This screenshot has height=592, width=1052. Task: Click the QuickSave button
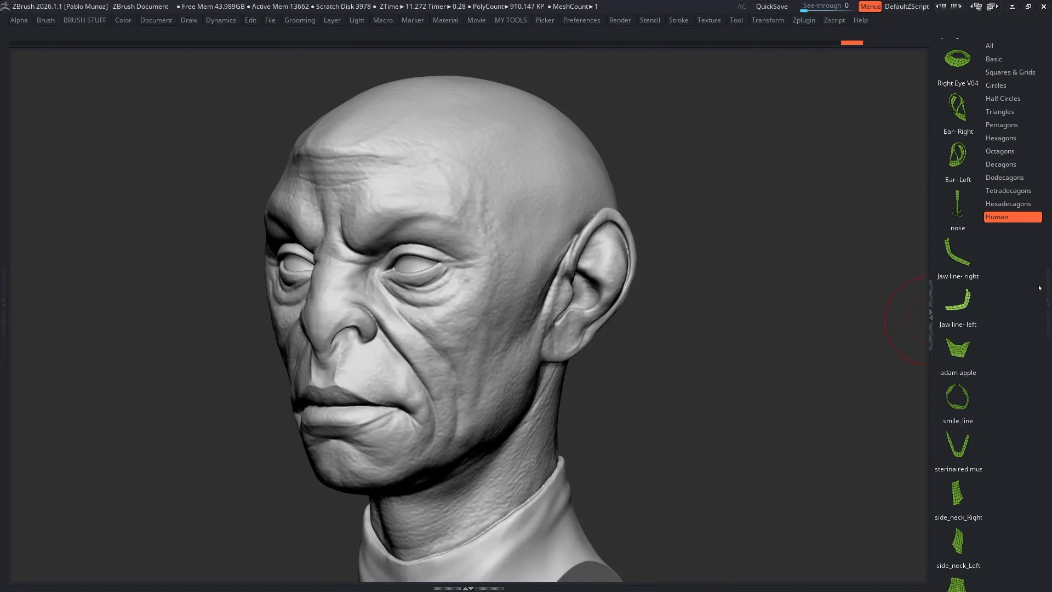[771, 7]
